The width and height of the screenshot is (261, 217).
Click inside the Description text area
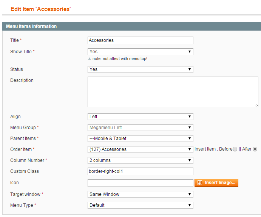173,92
